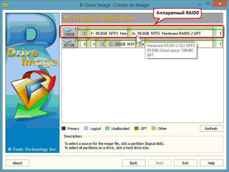Select unallocated space on 931GB drive
The image size is (229, 172).
218,43
